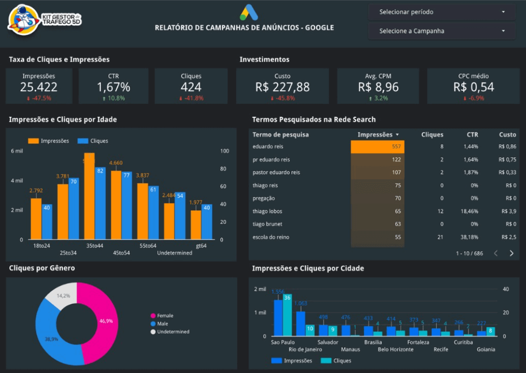Sort table by the CTR column header
Viewport: 526px width, 373px height.
click(x=472, y=134)
